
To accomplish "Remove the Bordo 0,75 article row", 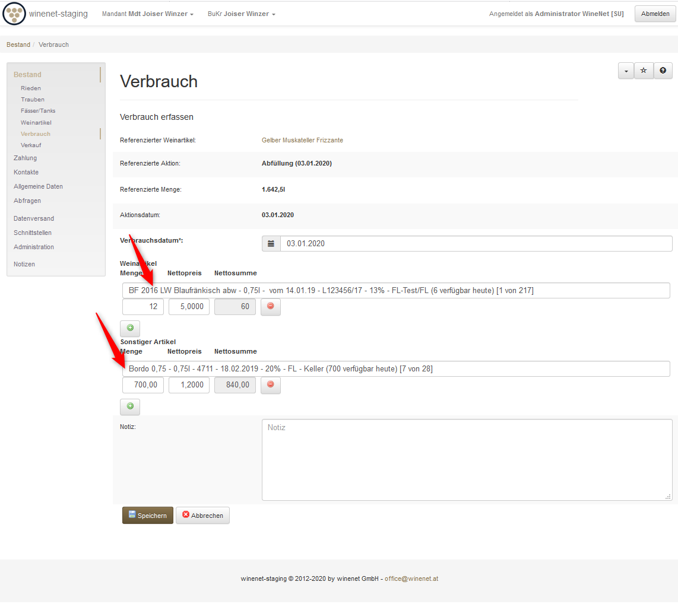I will pyautogui.click(x=271, y=385).
